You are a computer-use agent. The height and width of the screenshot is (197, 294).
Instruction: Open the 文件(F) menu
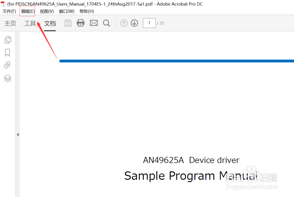tap(9, 11)
